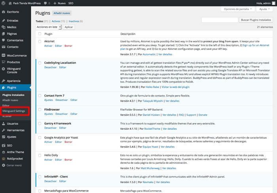
Task: Check the CodeStyling Localization checkbox
Action: [40, 63]
